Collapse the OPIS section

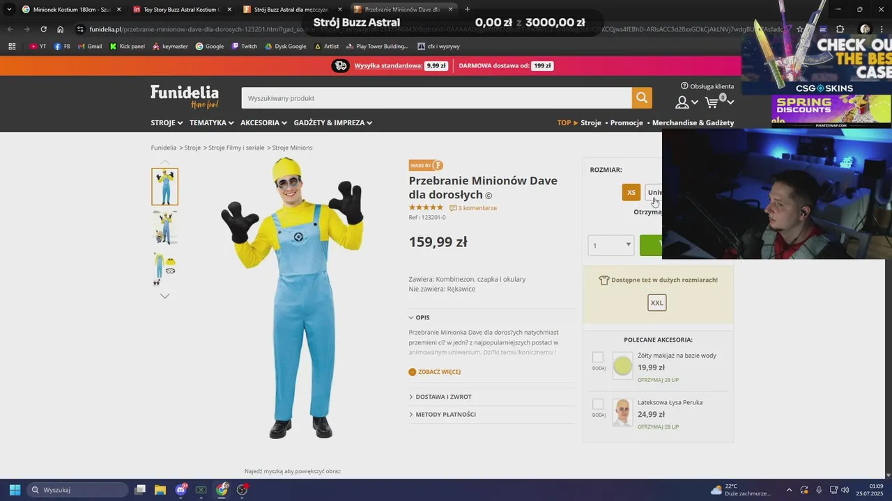420,317
